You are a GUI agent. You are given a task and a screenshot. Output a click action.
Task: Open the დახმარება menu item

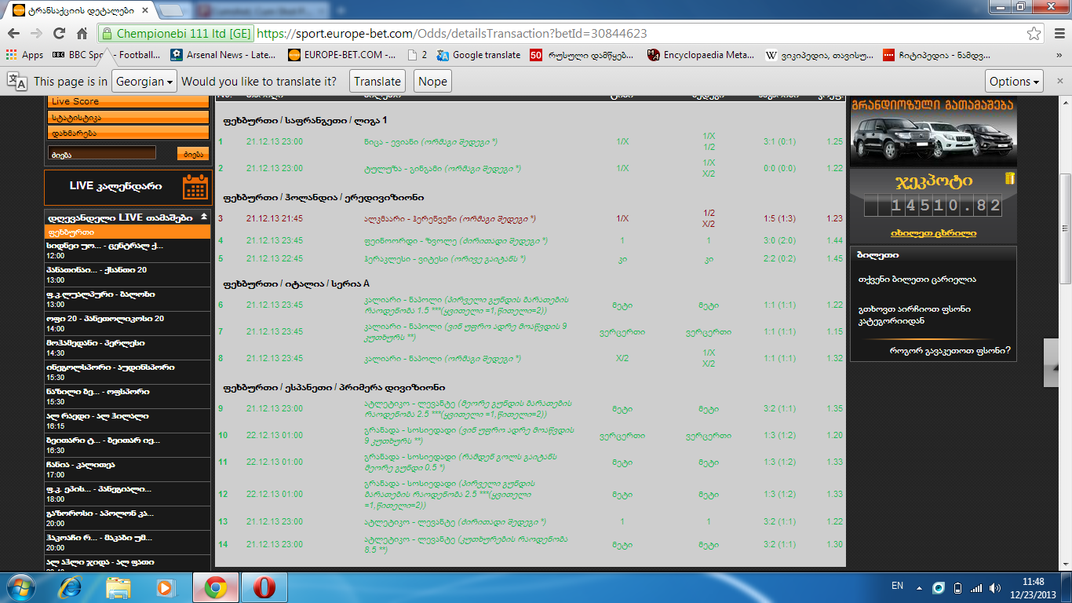(x=129, y=133)
